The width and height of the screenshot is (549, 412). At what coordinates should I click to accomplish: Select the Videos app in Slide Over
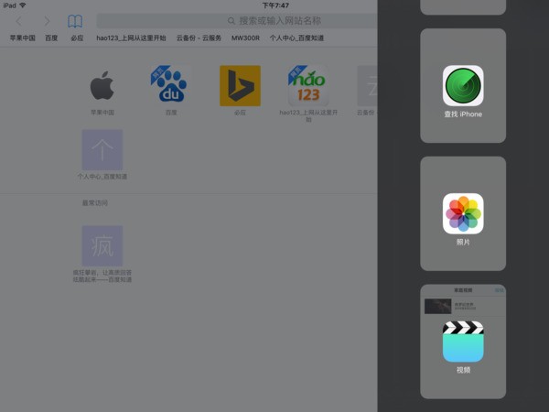pos(463,342)
